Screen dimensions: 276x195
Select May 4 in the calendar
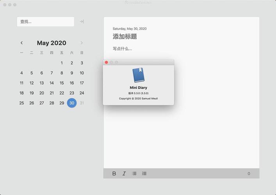pyautogui.click(x=21, y=73)
